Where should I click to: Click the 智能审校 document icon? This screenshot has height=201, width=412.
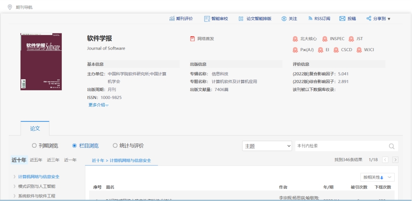pyautogui.click(x=207, y=19)
